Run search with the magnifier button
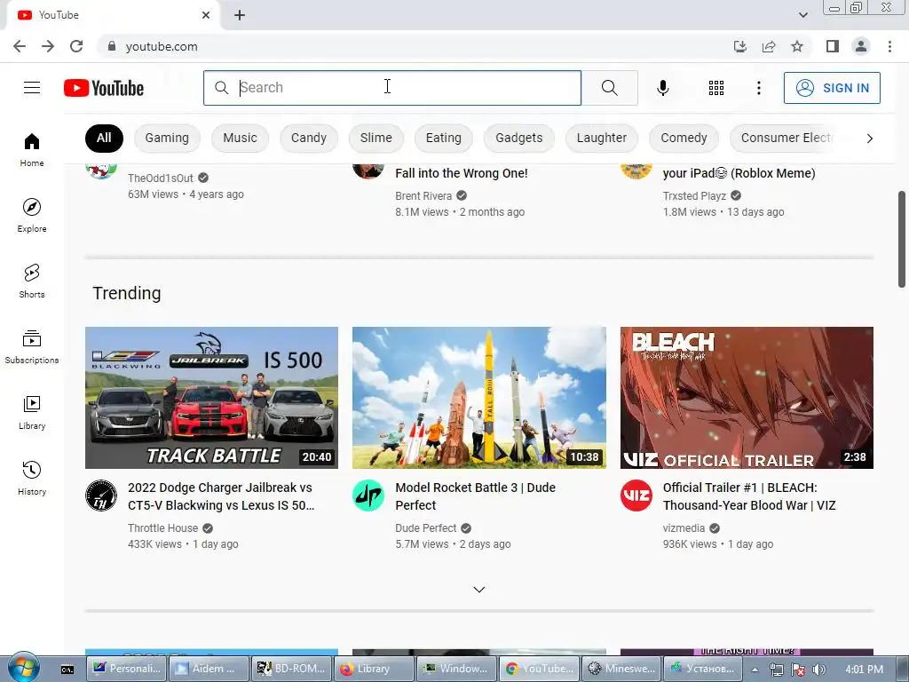Image resolution: width=909 pixels, height=682 pixels. [609, 88]
